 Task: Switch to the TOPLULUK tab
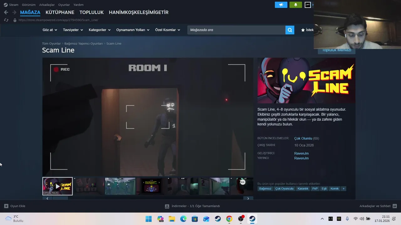coord(91,12)
